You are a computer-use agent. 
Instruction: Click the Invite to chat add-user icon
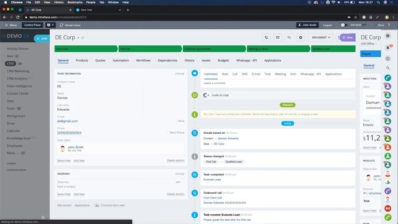(206, 95)
